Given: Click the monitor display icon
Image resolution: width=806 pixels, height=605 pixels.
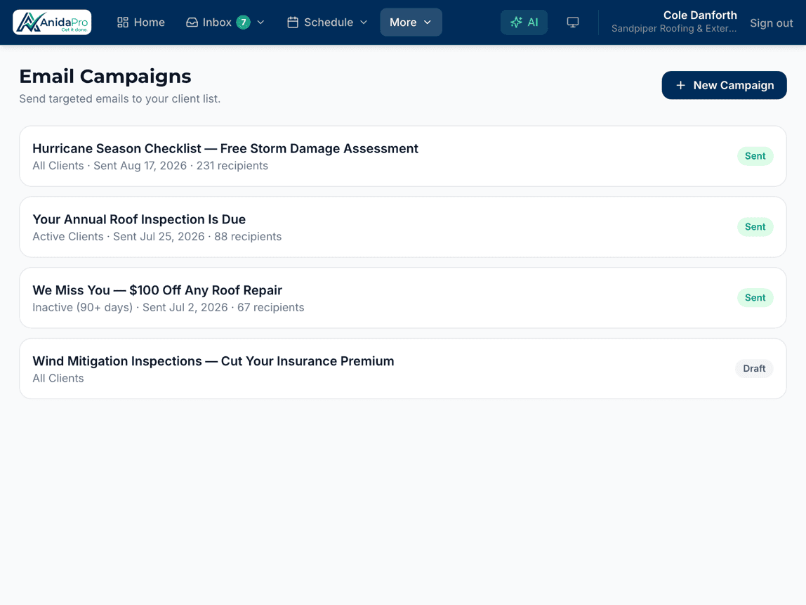Looking at the screenshot, I should (x=573, y=22).
